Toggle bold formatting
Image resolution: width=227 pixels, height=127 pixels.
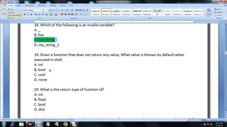tap(24, 14)
